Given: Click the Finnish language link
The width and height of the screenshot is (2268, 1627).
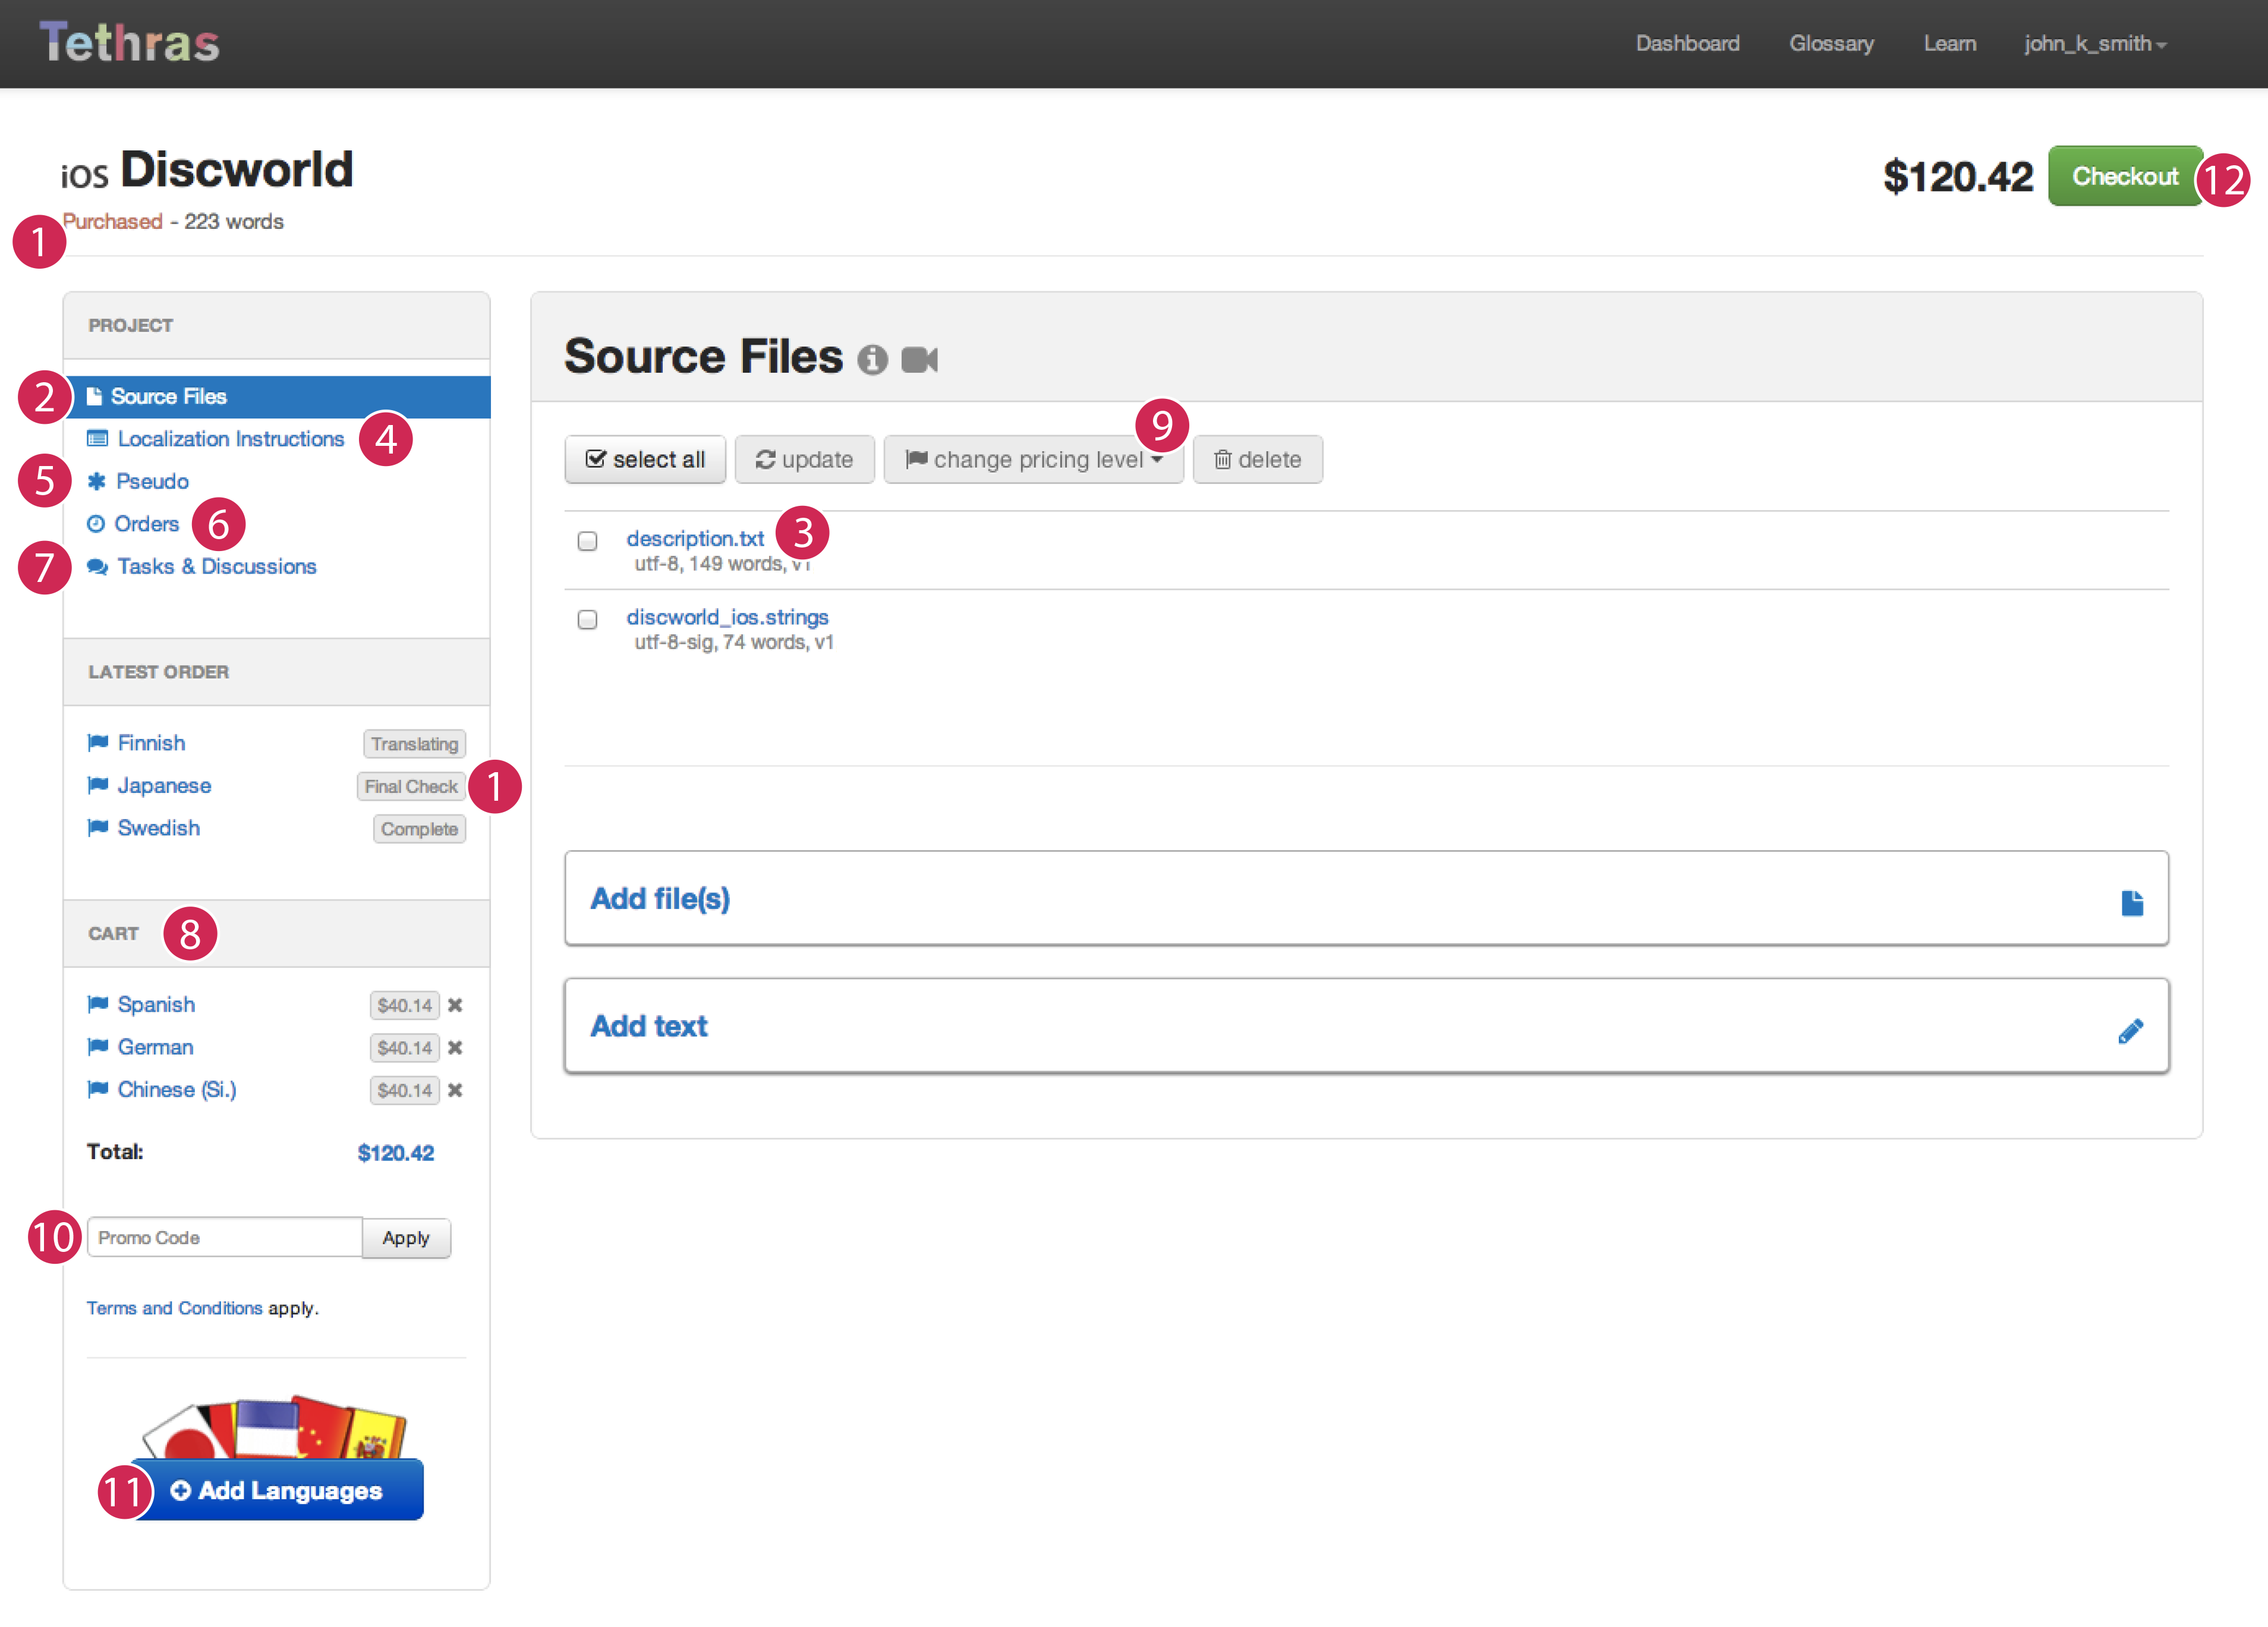Looking at the screenshot, I should 151,743.
